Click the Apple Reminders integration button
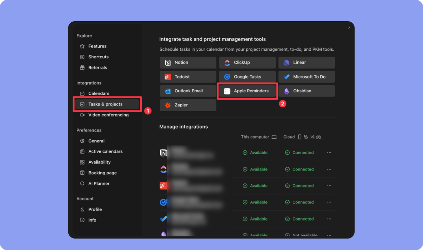 (247, 91)
